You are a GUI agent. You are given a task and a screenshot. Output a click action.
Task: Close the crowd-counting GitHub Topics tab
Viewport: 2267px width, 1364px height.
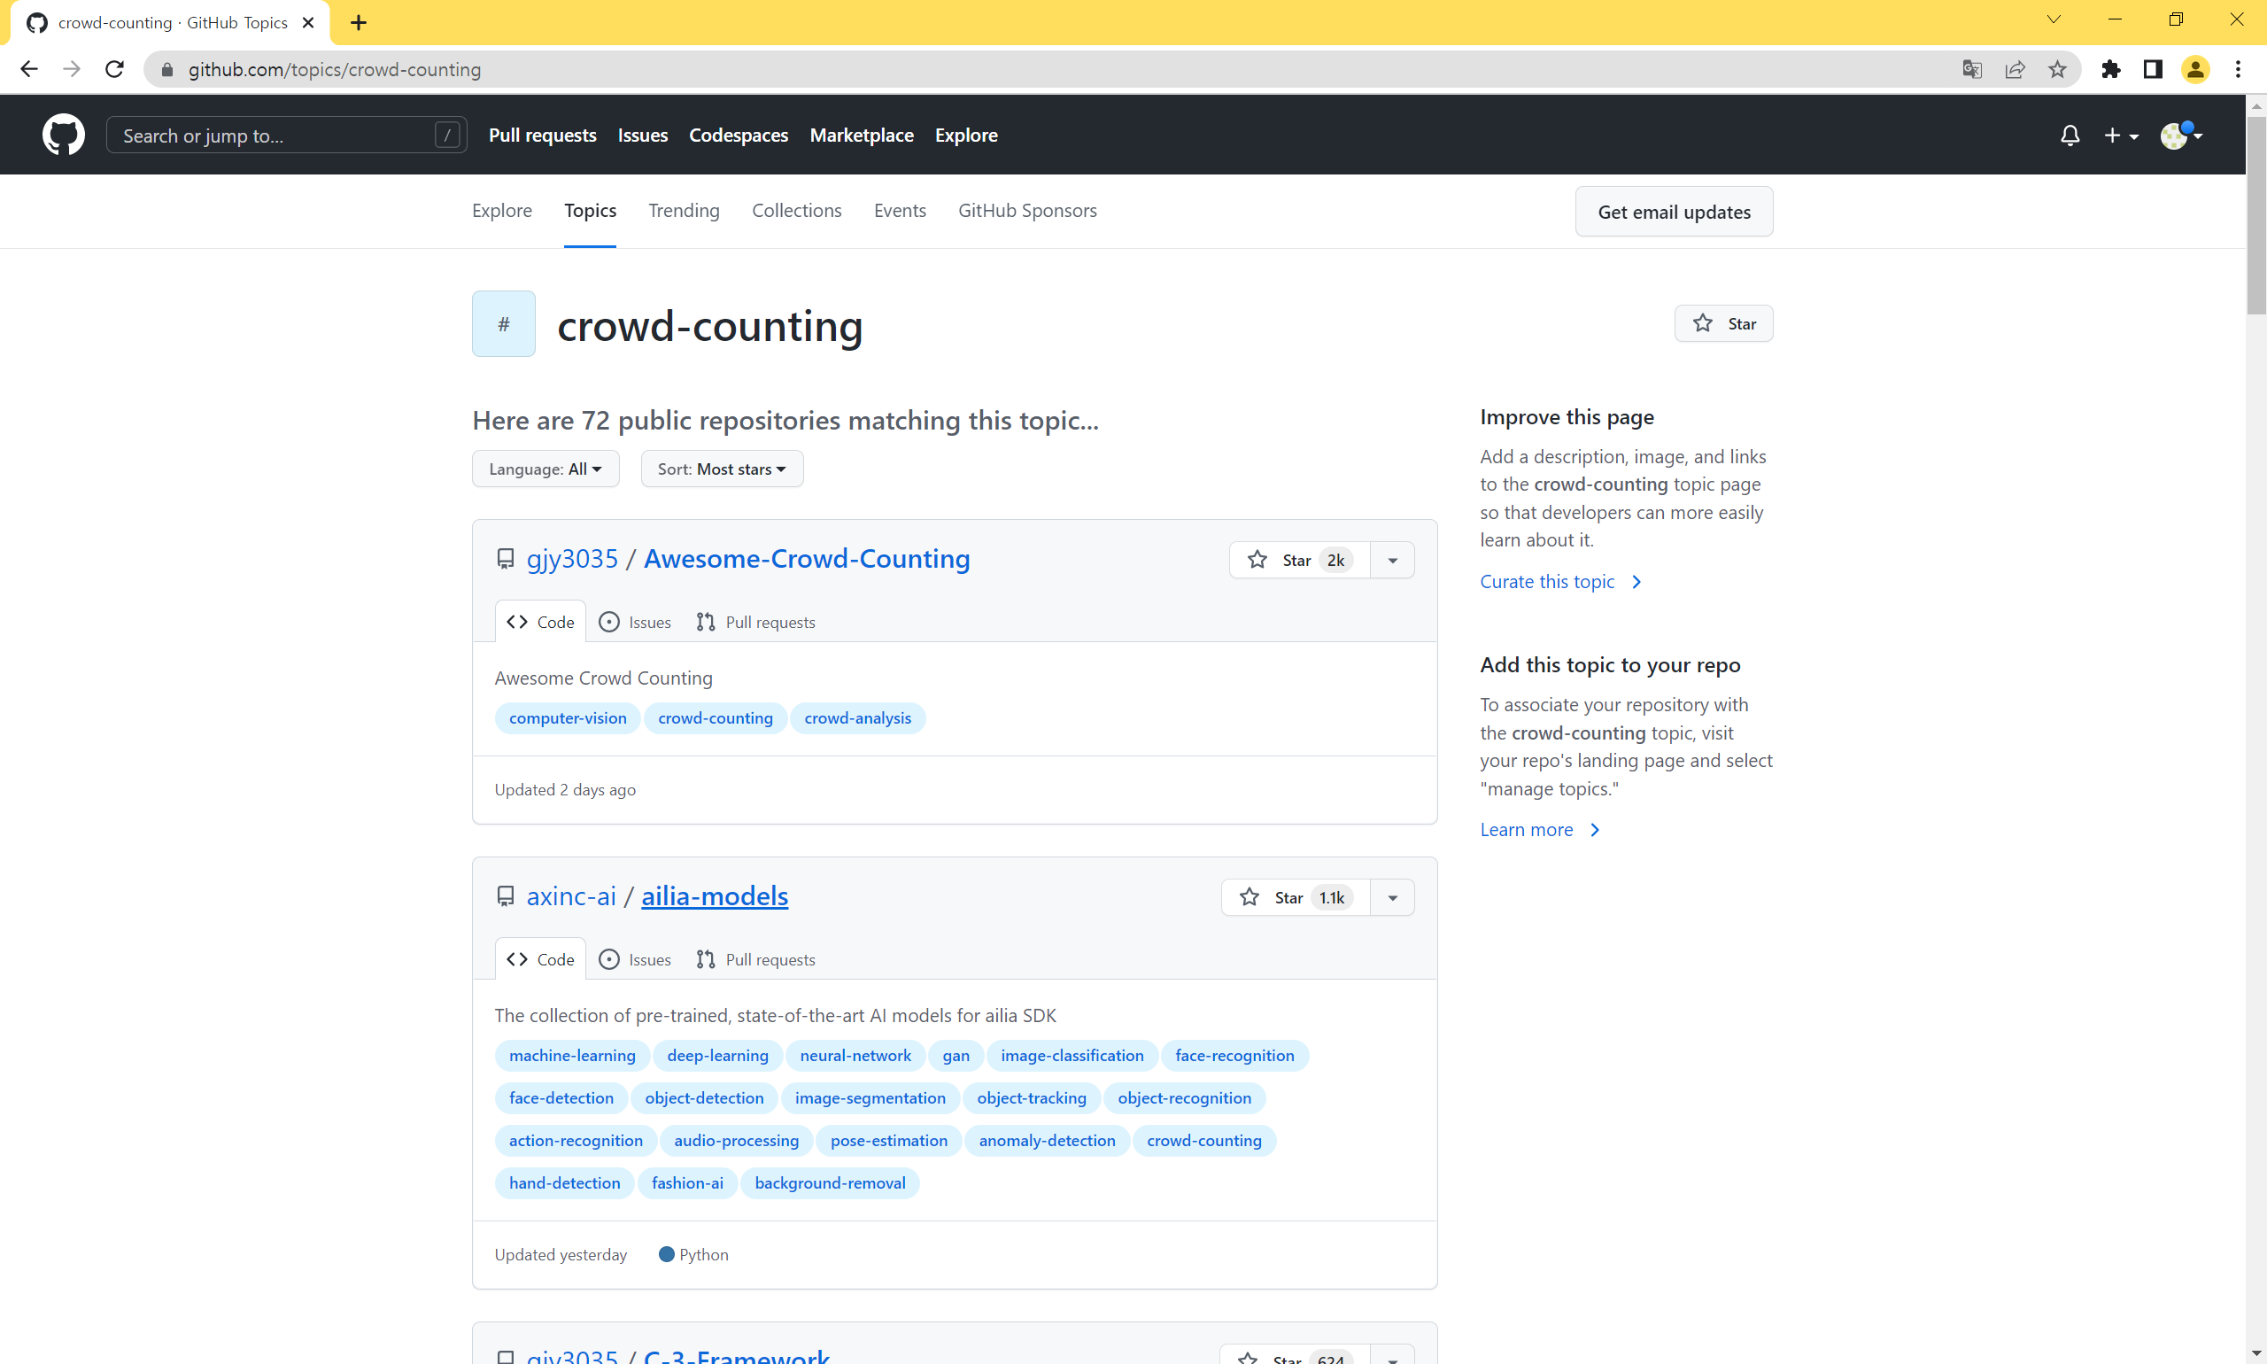(x=308, y=22)
